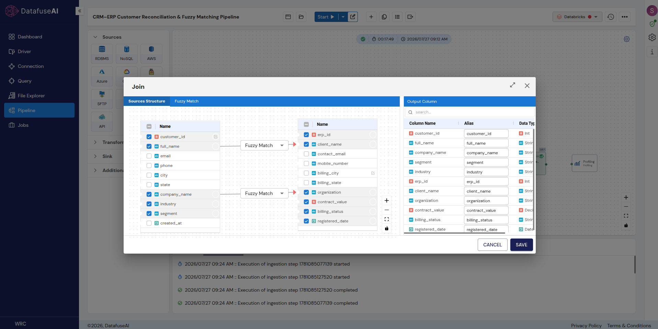The height and width of the screenshot is (329, 658).
Task: Expand the Join dialog to fullscreen
Action: point(512,85)
